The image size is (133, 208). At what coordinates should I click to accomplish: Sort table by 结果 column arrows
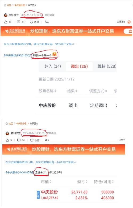pos(76,91)
